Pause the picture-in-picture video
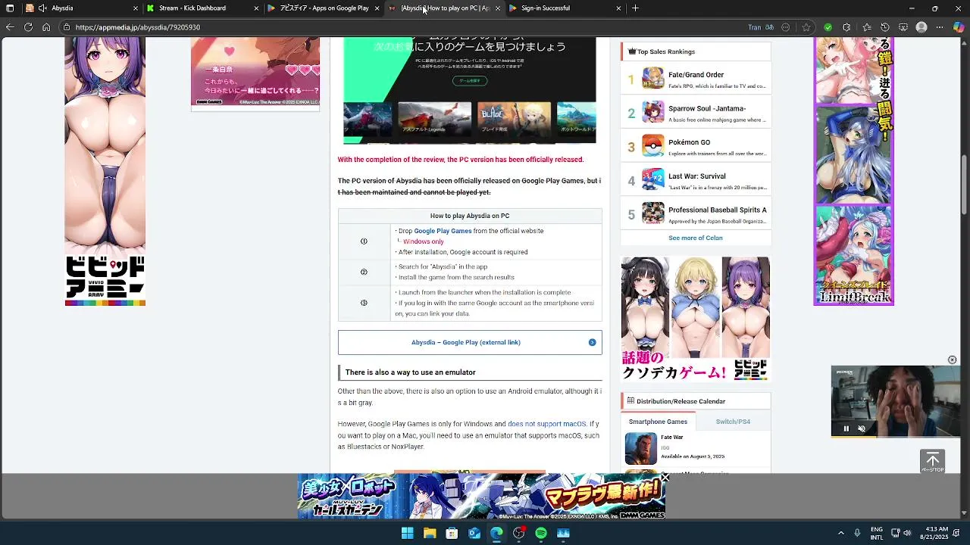 point(846,428)
